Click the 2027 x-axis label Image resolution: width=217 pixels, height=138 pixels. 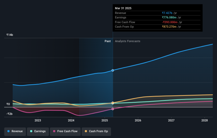tap(171, 120)
